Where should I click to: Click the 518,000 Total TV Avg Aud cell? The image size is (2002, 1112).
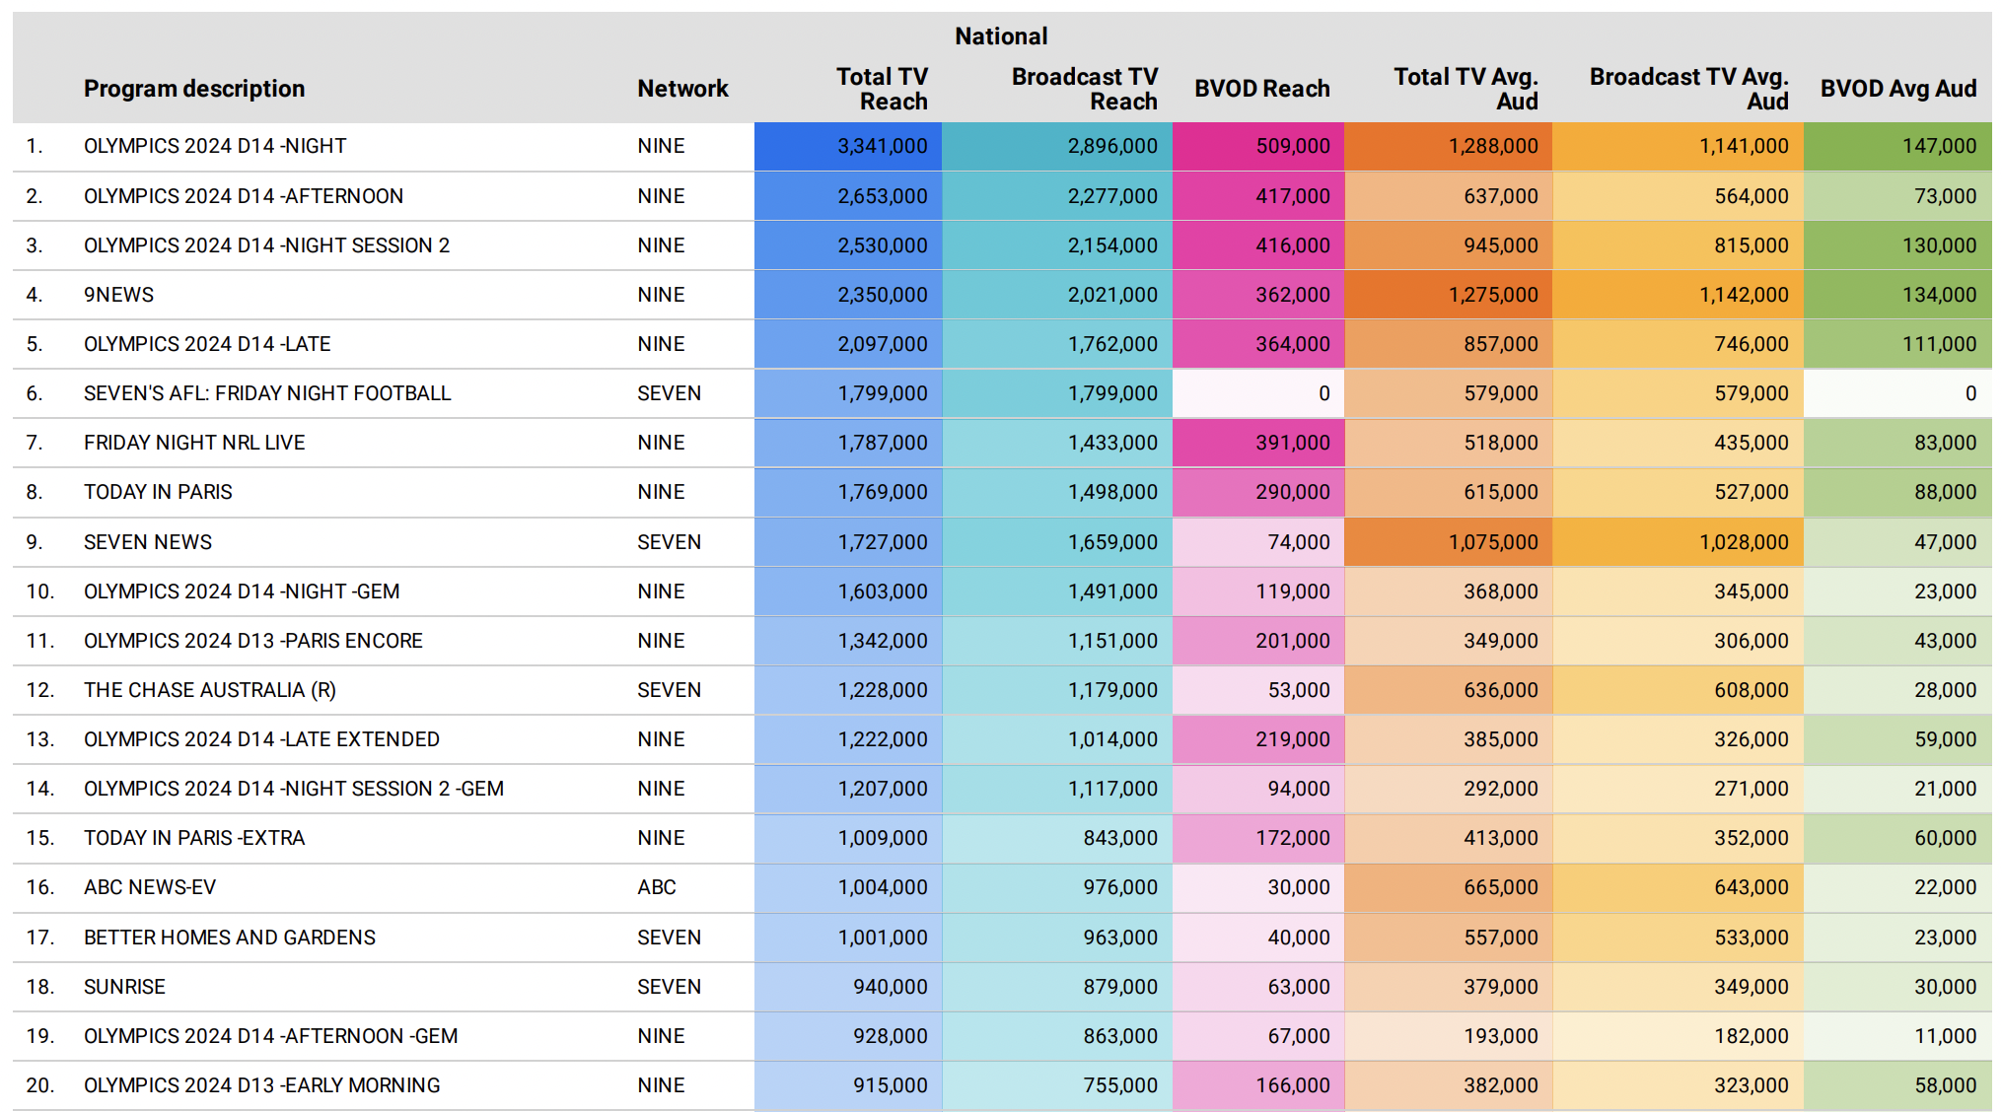[1448, 443]
